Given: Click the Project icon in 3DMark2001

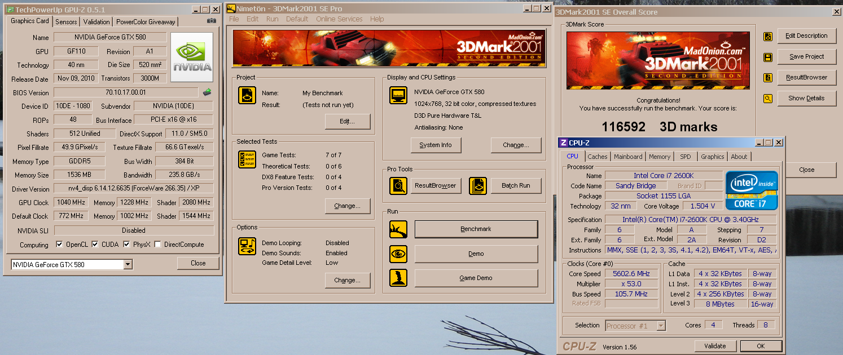Looking at the screenshot, I should pyautogui.click(x=247, y=95).
